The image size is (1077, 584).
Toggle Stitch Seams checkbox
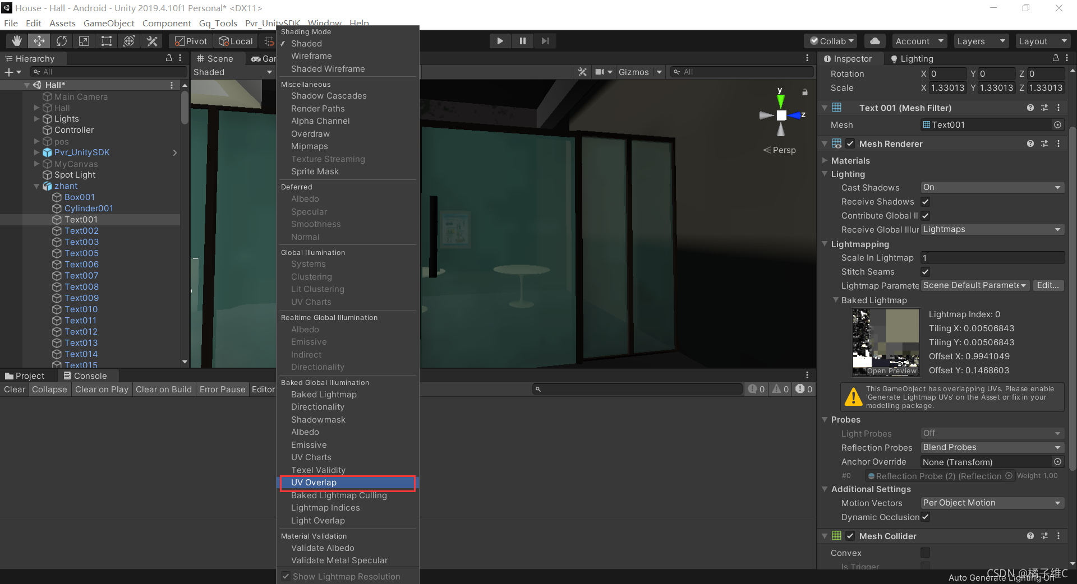926,272
